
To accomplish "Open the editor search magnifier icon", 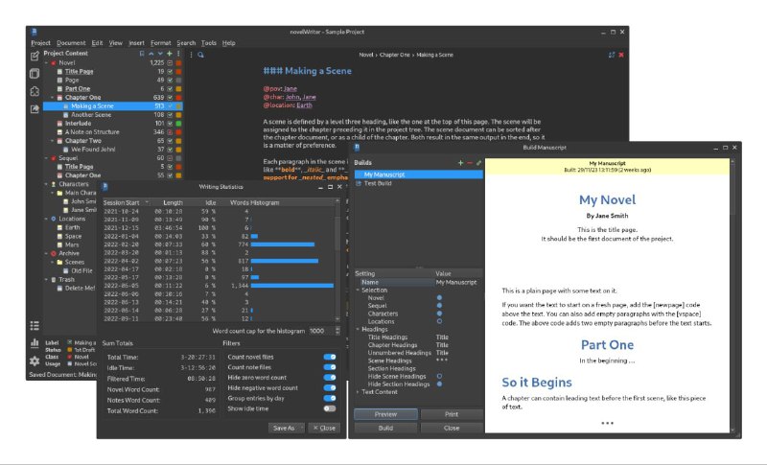I will [200, 55].
